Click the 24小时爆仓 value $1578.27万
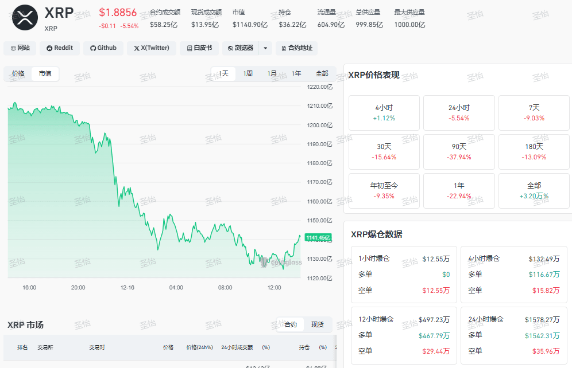This screenshot has height=368, width=572. (542, 320)
